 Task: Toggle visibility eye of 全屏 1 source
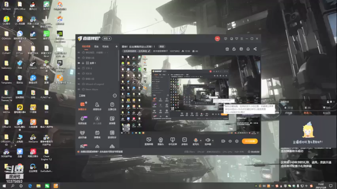coord(79,63)
